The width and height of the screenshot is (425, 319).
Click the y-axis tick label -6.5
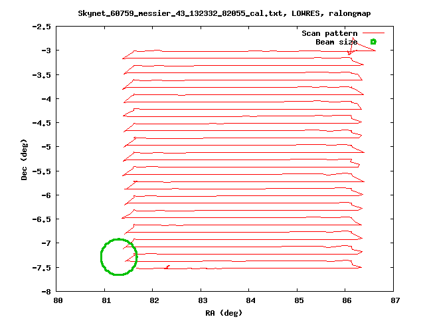(x=41, y=219)
